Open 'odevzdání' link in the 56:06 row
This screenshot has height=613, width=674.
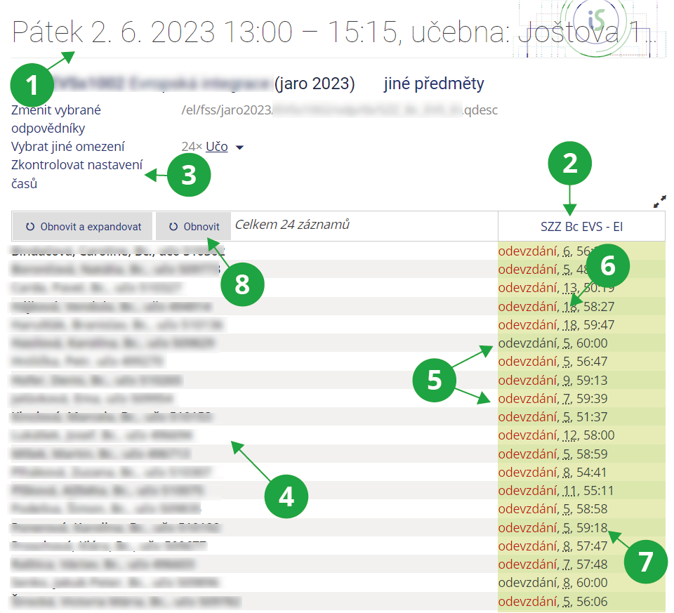(x=529, y=601)
